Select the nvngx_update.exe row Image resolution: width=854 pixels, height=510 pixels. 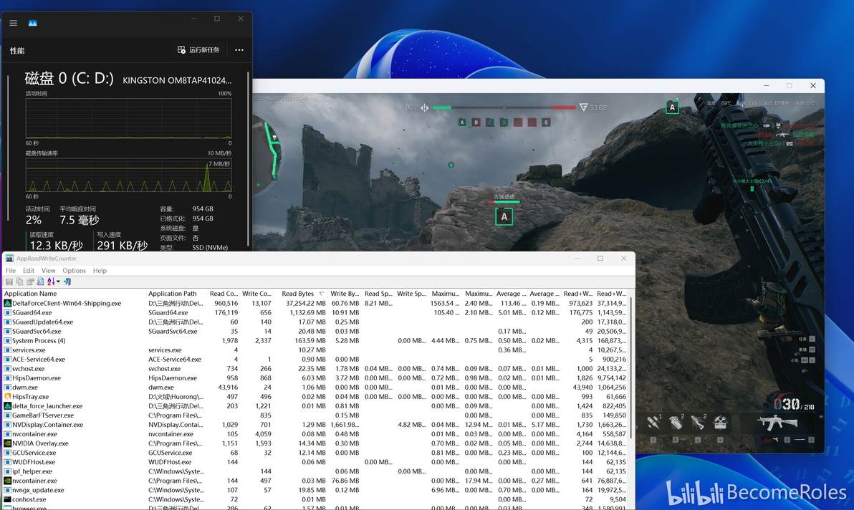(316, 490)
